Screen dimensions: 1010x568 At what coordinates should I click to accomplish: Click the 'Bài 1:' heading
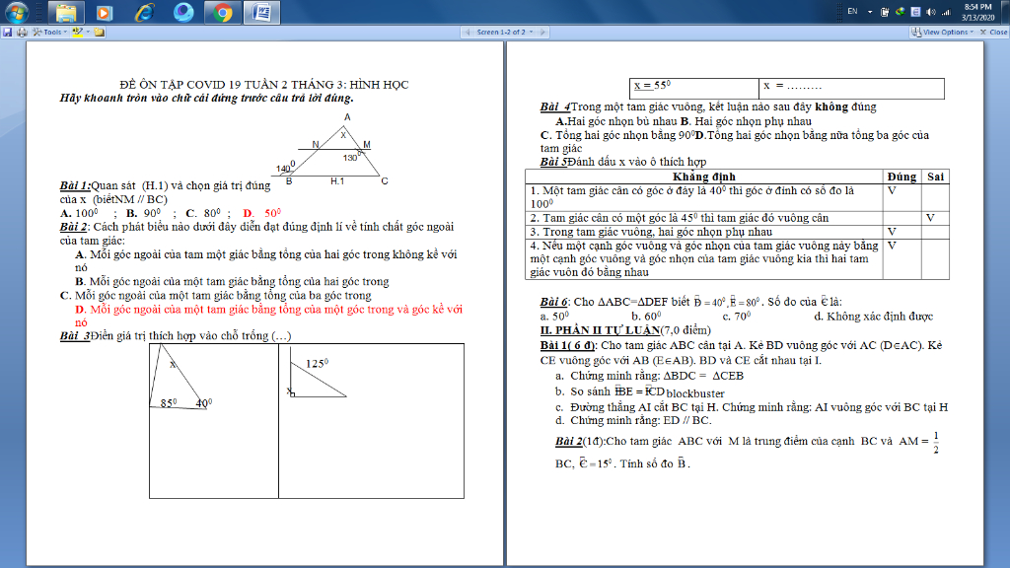75,185
